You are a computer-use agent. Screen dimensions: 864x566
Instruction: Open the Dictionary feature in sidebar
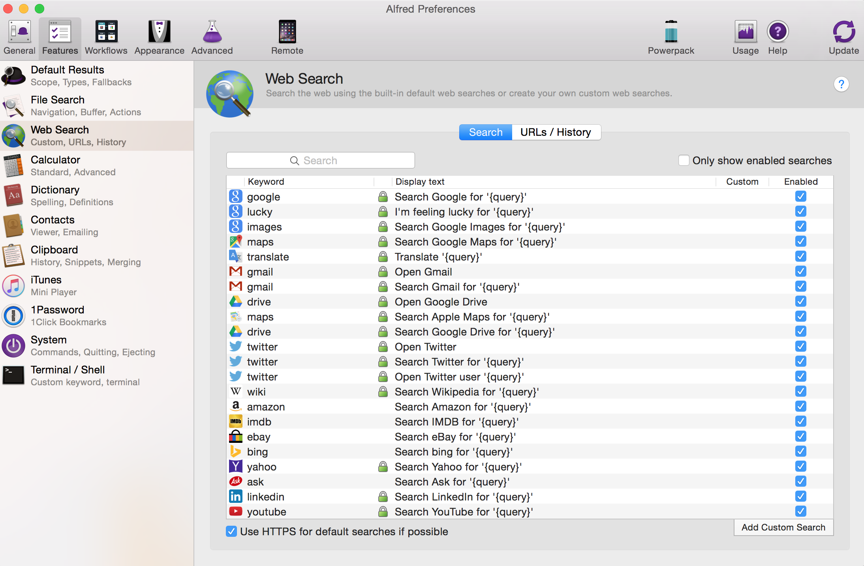click(x=97, y=196)
